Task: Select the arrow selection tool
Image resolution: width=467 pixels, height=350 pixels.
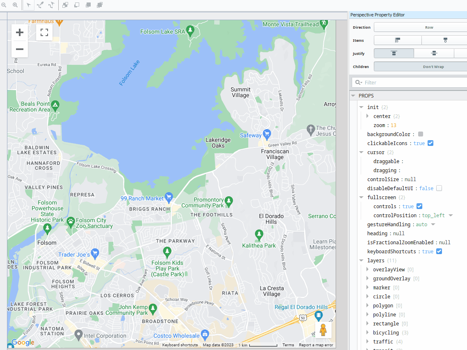Action: point(29,5)
